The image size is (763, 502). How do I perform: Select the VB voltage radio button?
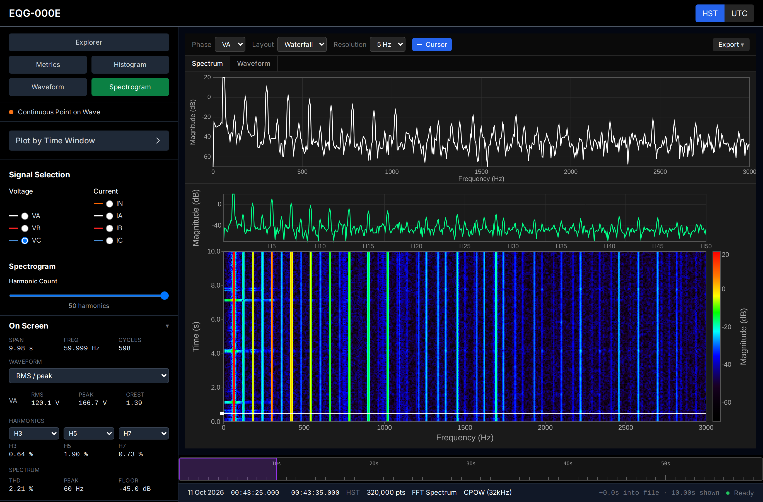25,228
